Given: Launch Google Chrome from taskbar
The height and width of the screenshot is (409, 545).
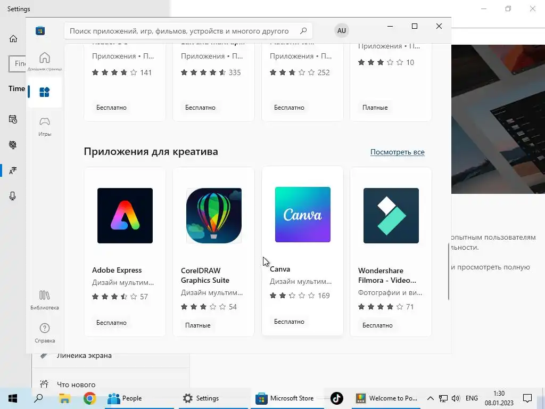Looking at the screenshot, I should tap(89, 398).
